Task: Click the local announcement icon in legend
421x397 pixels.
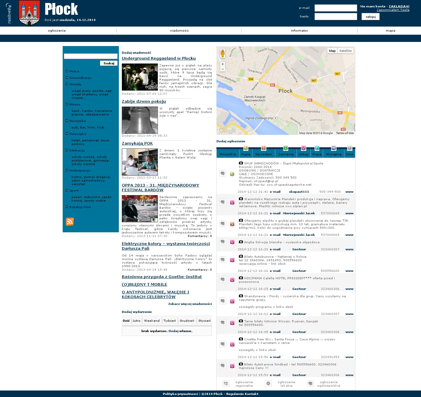Action: tap(268, 383)
